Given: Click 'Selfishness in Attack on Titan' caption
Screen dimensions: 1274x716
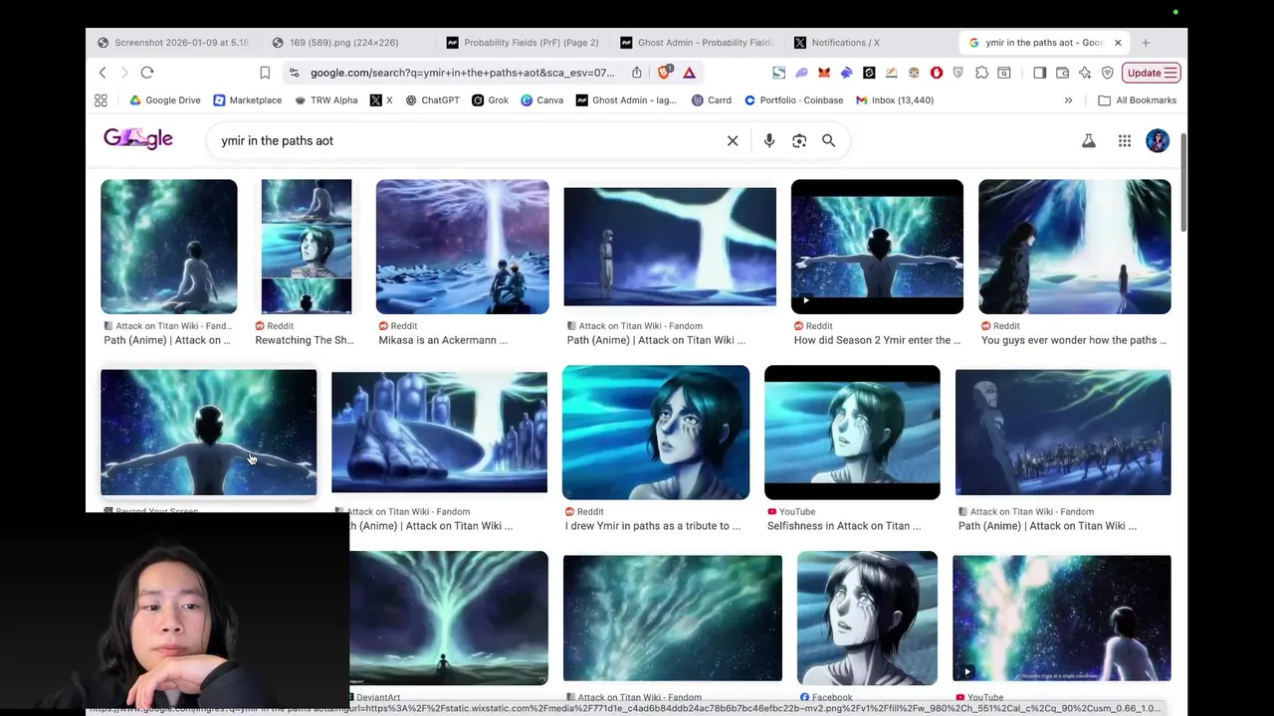Looking at the screenshot, I should click(x=844, y=526).
